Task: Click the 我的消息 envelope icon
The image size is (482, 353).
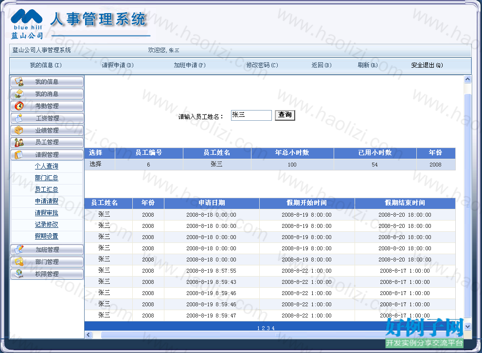Action: click(19, 93)
